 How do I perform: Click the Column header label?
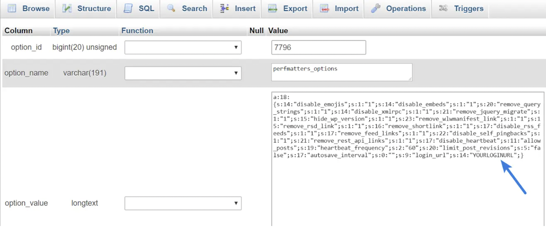click(x=18, y=31)
